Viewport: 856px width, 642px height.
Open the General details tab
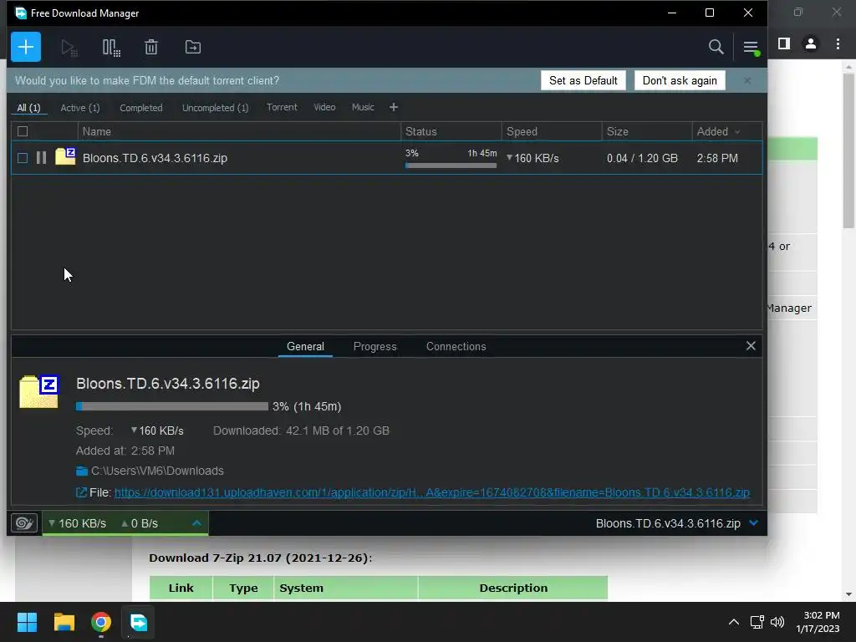305,346
